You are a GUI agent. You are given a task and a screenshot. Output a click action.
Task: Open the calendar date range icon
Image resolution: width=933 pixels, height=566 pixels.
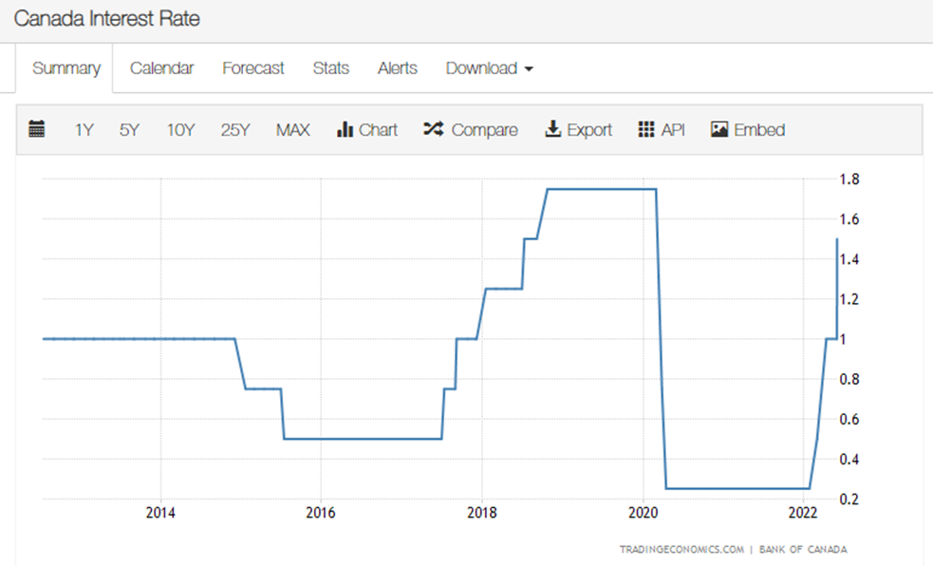37,128
